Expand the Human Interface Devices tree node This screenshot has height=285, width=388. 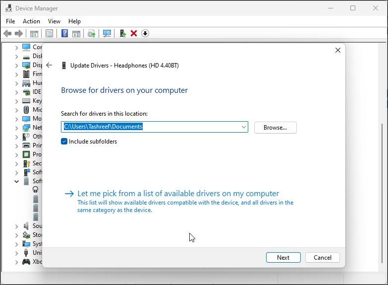[x=16, y=83]
